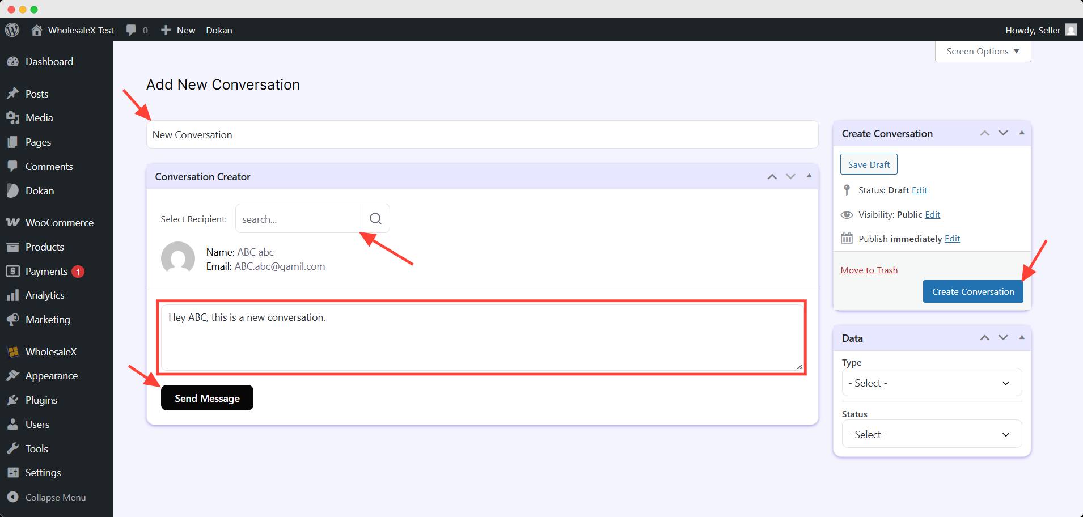Move Create Conversation panel down

point(1003,133)
